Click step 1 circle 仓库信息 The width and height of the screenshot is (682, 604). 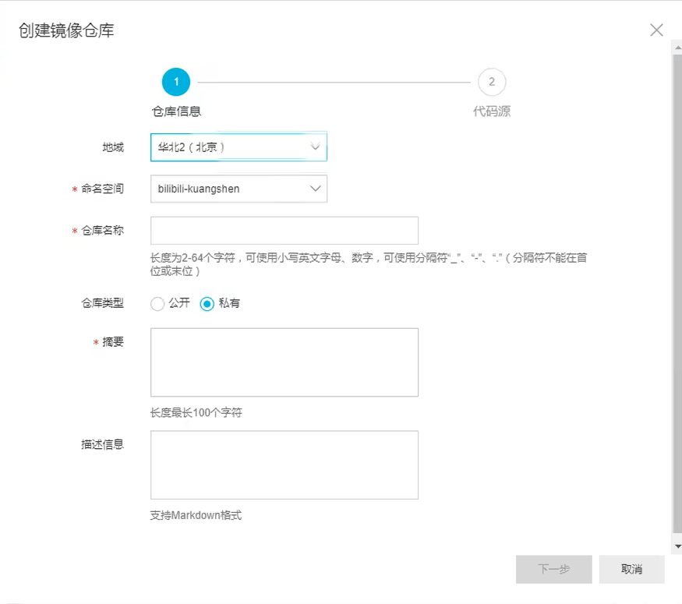(x=176, y=82)
